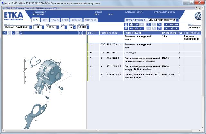Jump to first illustration with skip-to-start icon
206x134 pixels.
click(166, 28)
